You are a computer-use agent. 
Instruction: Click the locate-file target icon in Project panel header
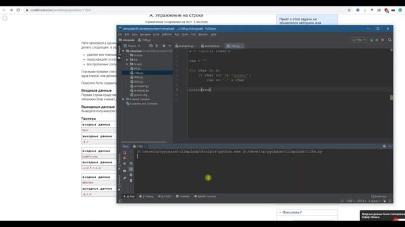pos(151,46)
